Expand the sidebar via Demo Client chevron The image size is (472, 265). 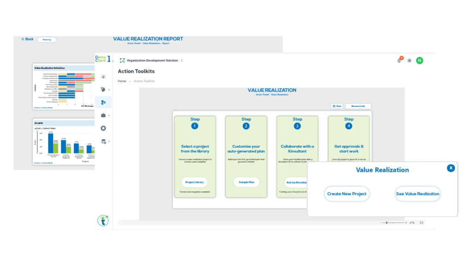coord(113,60)
